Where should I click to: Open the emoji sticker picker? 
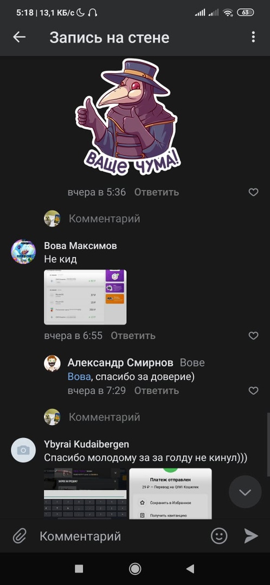pyautogui.click(x=219, y=536)
